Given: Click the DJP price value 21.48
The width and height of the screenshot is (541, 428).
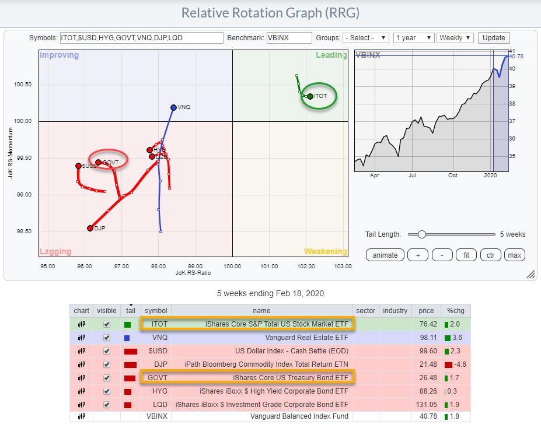Looking at the screenshot, I should click(x=428, y=364).
